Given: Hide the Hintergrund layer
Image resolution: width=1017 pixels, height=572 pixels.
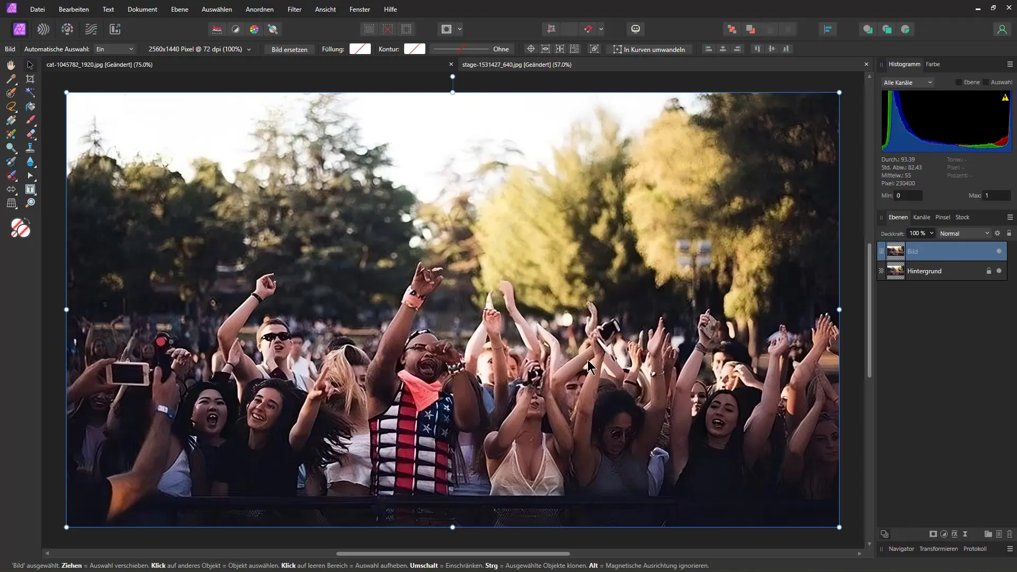Looking at the screenshot, I should coord(999,271).
